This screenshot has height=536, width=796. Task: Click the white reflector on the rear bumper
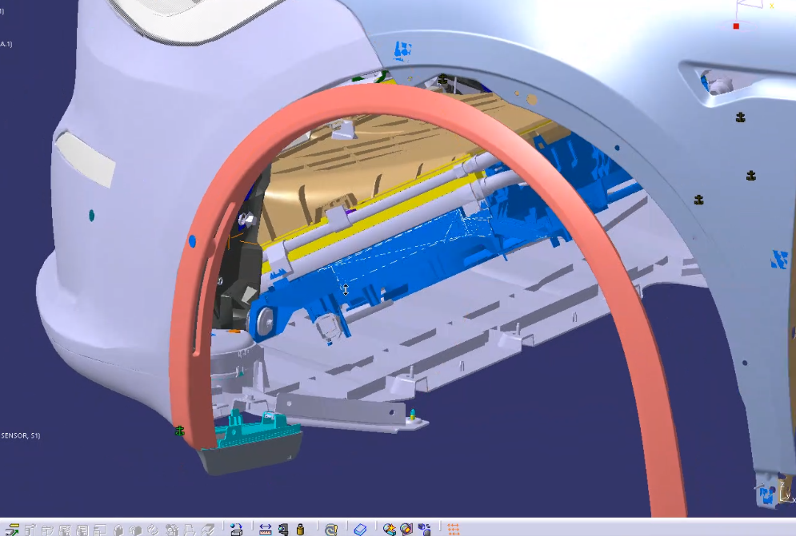86,157
